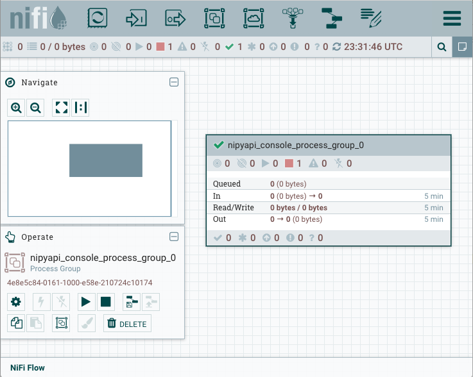Click the Funnel toolbar icon
This screenshot has height=377, width=473.
tap(293, 18)
